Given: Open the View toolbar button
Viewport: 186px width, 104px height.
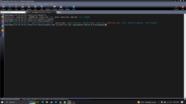Looking at the screenshot, I should [x=35, y=8].
